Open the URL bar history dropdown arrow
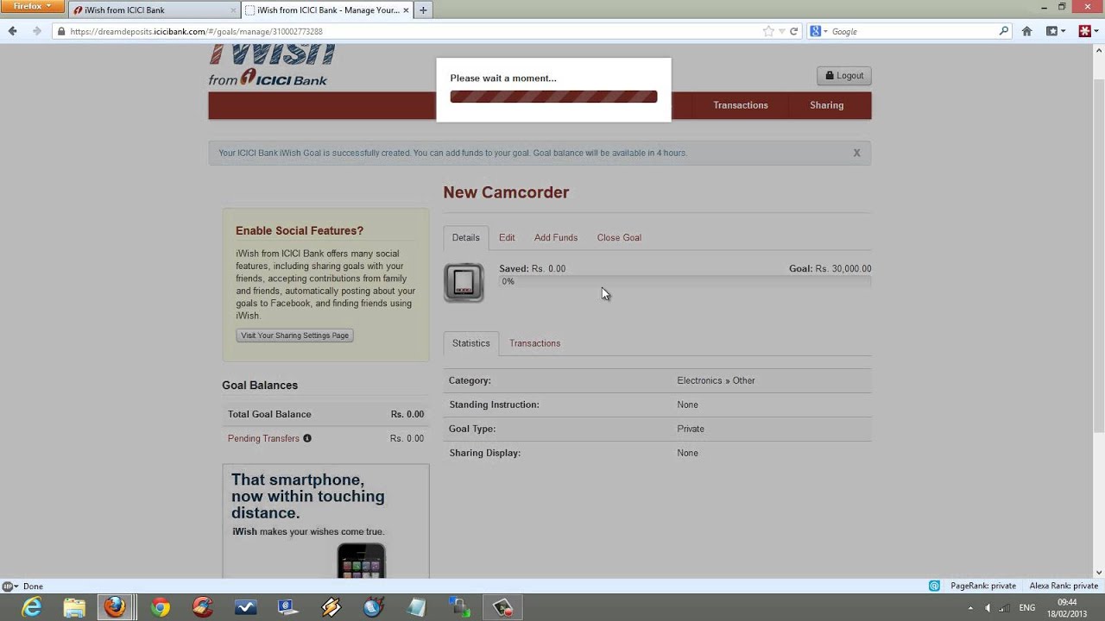 pyautogui.click(x=781, y=32)
